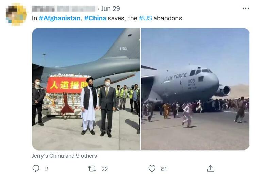Click the like count number 81
The image size is (255, 176).
(164, 169)
